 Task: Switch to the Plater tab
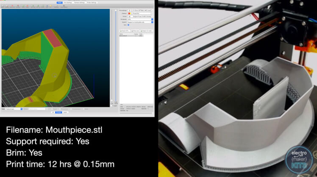click(59, 3)
